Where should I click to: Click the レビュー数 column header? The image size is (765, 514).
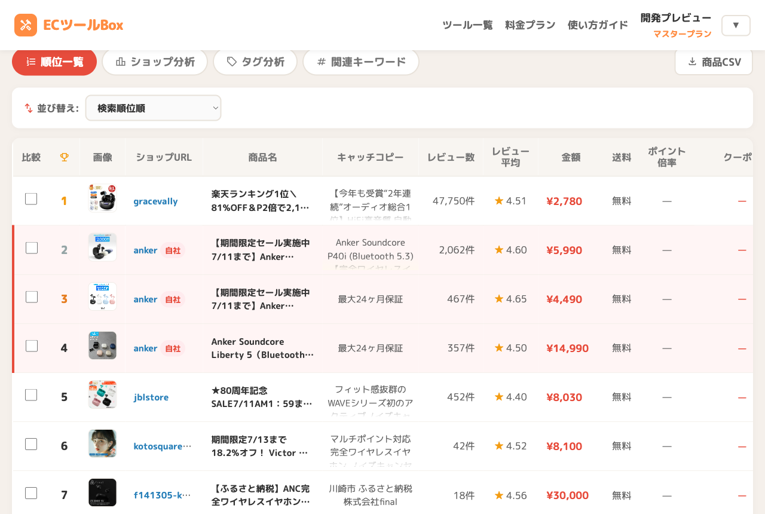coord(451,157)
